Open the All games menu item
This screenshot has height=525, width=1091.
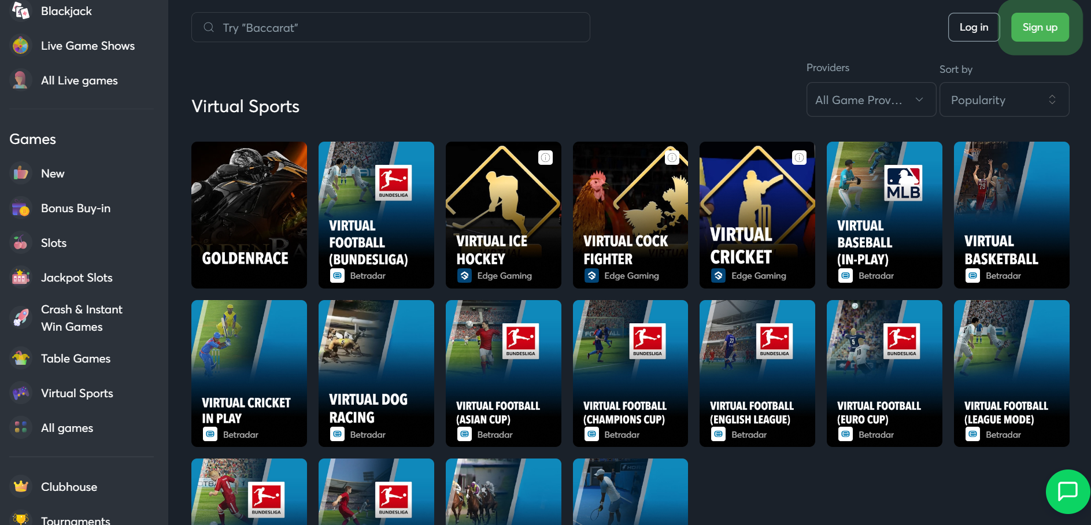(67, 428)
